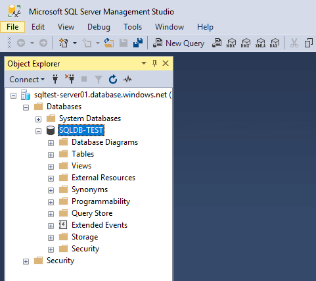Click the Disconnect plug icon
The height and width of the screenshot is (281, 316).
pos(70,79)
